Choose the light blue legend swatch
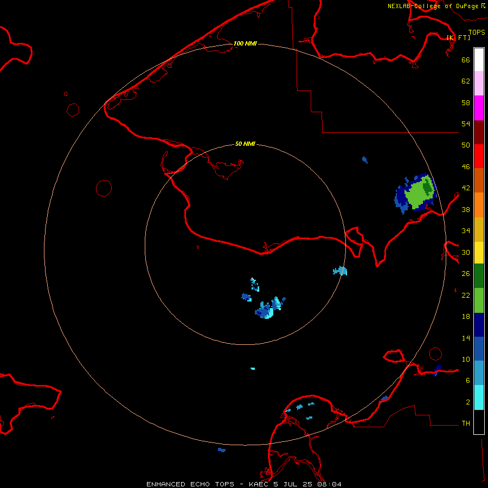Viewport: 488px width, 488px height. click(479, 373)
